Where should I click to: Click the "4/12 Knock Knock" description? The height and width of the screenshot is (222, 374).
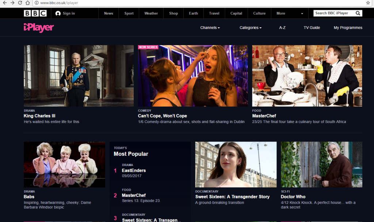click(318, 205)
